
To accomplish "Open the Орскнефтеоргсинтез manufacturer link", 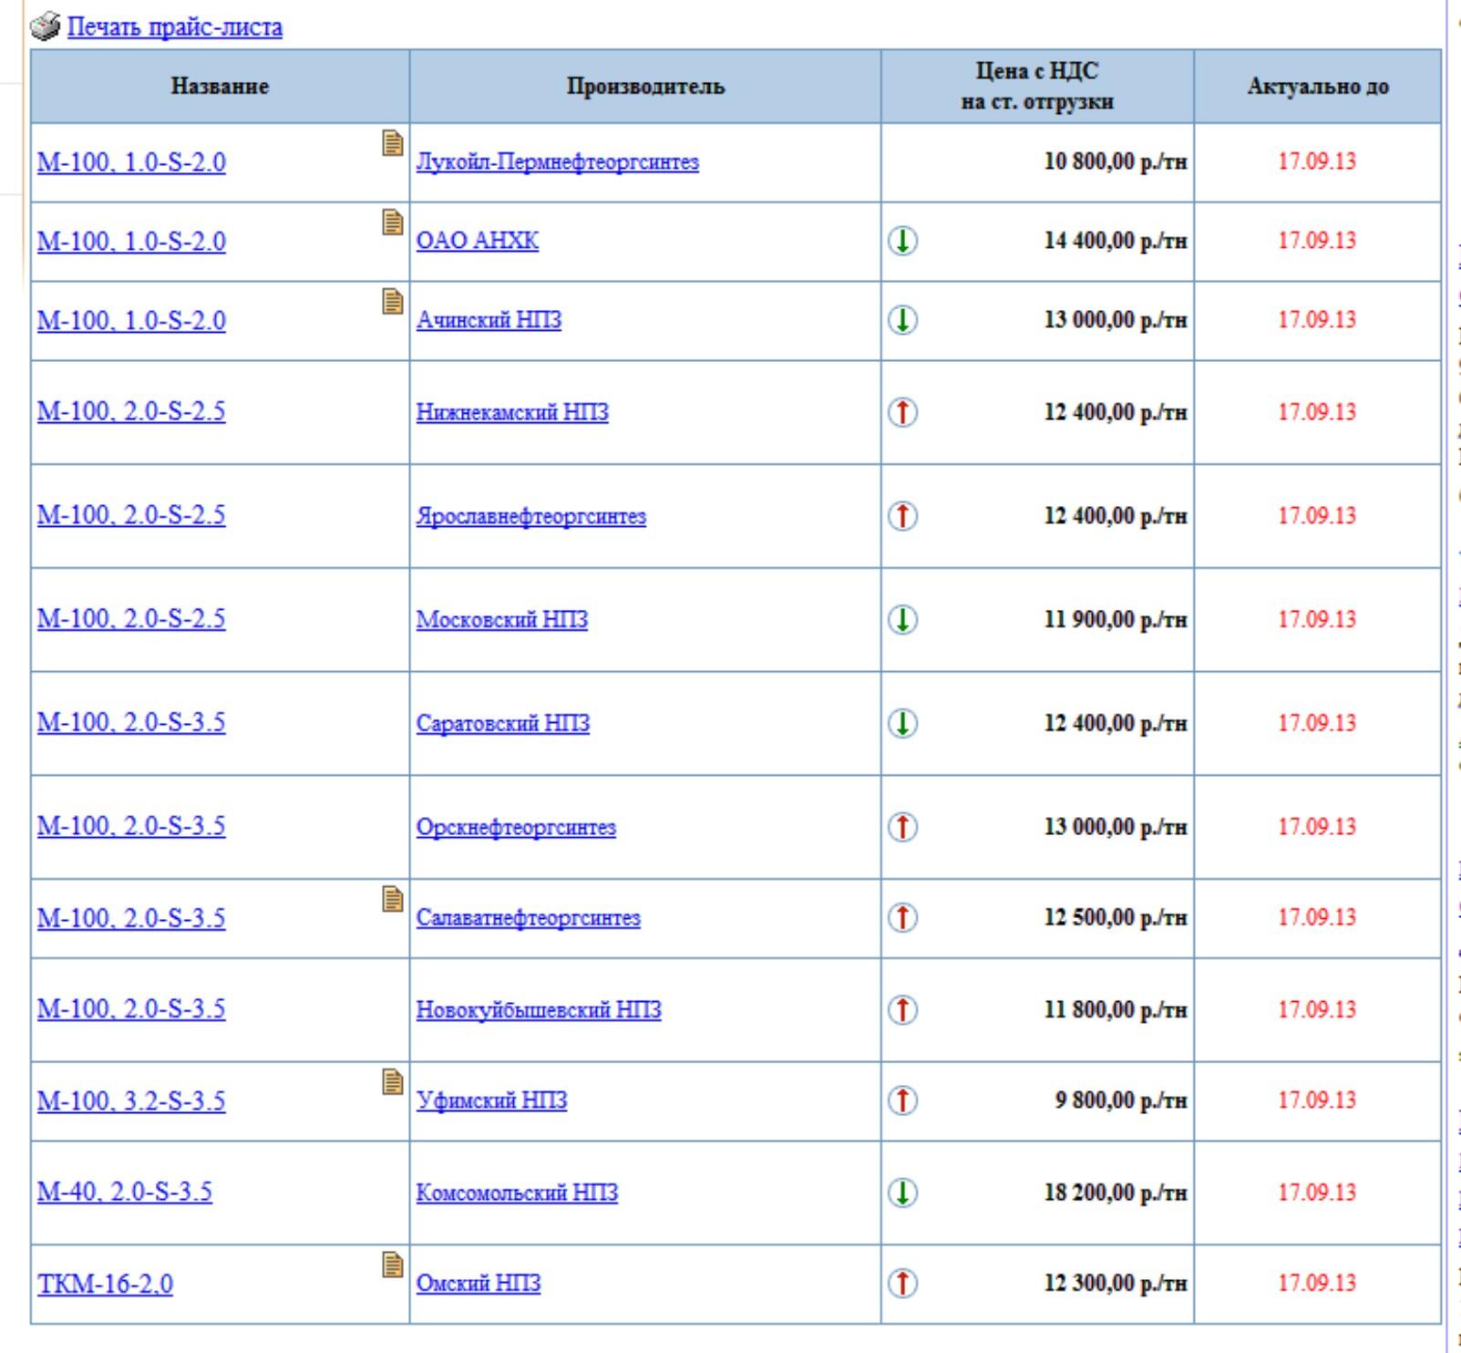I will [x=516, y=828].
